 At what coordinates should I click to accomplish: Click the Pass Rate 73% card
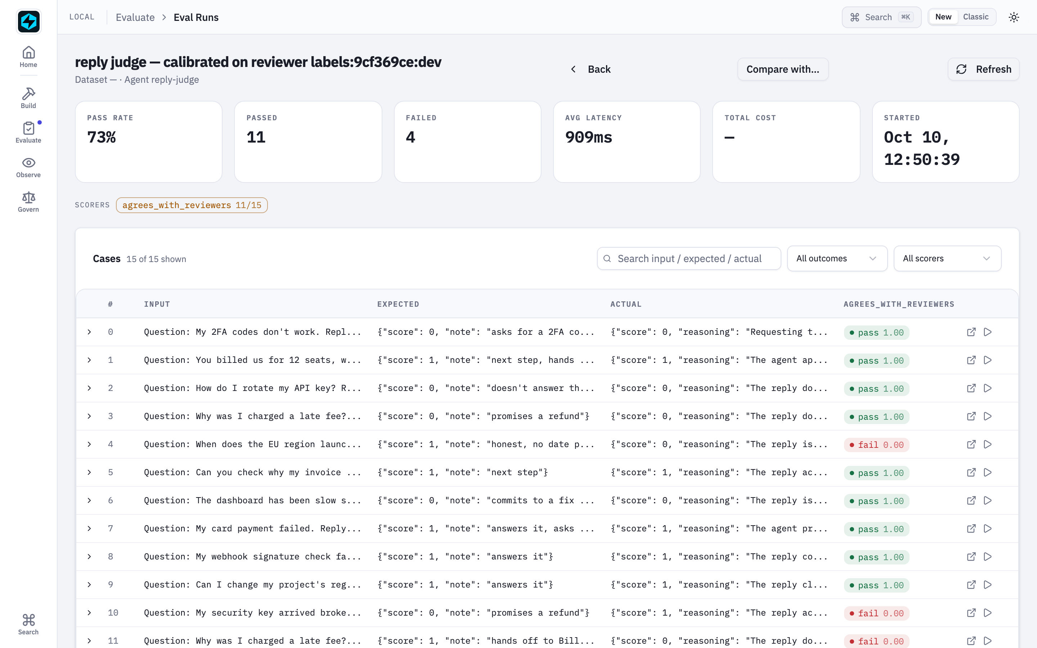pos(148,142)
